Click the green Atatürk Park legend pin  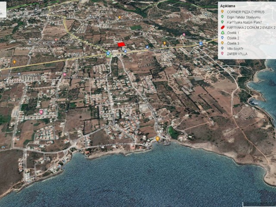tap(223, 22)
